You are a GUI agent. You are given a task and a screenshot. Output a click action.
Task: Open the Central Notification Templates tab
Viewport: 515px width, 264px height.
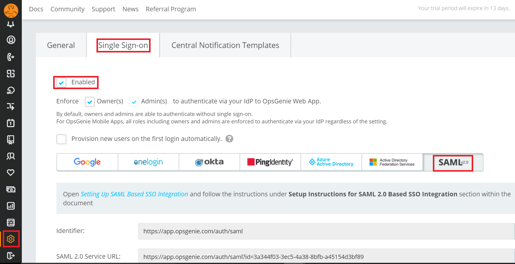tap(225, 45)
